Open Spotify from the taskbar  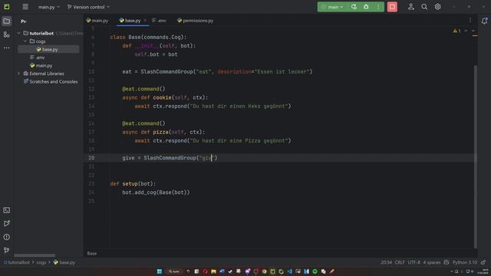point(315,271)
